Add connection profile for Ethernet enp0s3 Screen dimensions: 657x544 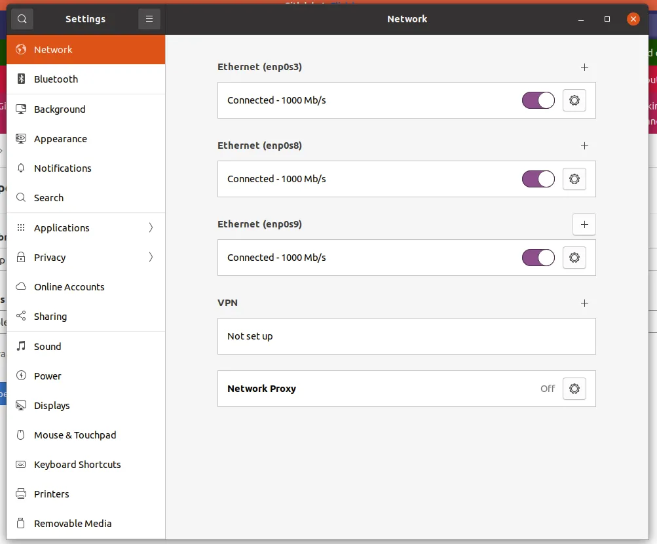coord(585,67)
